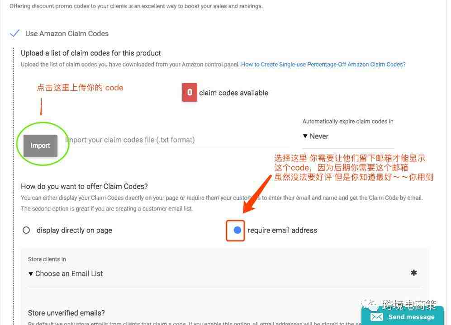The image size is (451, 325).
Task: Click the envelope icon in Send message
Action: point(377,317)
